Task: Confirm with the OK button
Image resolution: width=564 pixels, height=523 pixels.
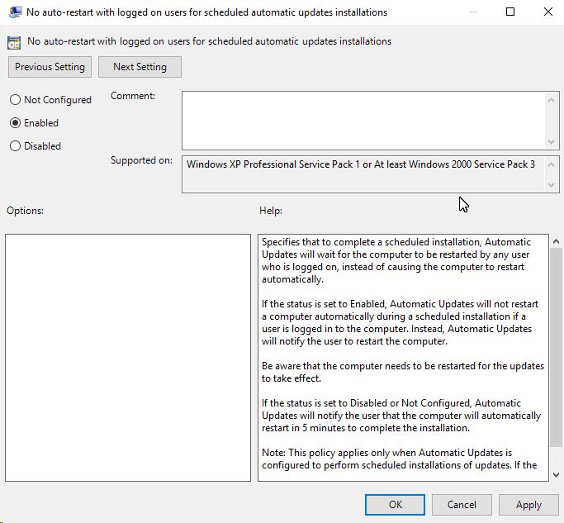Action: pyautogui.click(x=395, y=505)
